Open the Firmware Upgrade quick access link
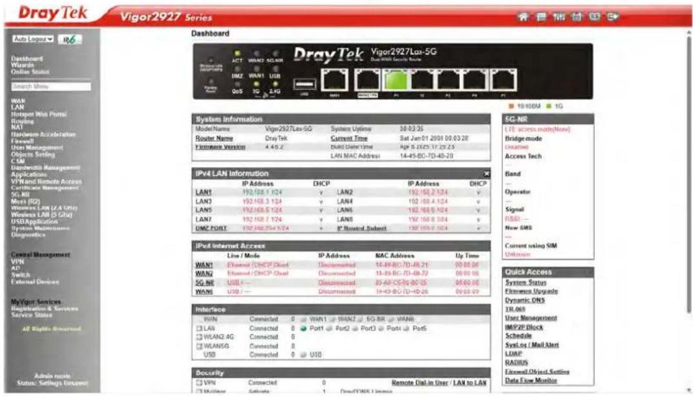The width and height of the screenshot is (693, 396). tap(532, 291)
